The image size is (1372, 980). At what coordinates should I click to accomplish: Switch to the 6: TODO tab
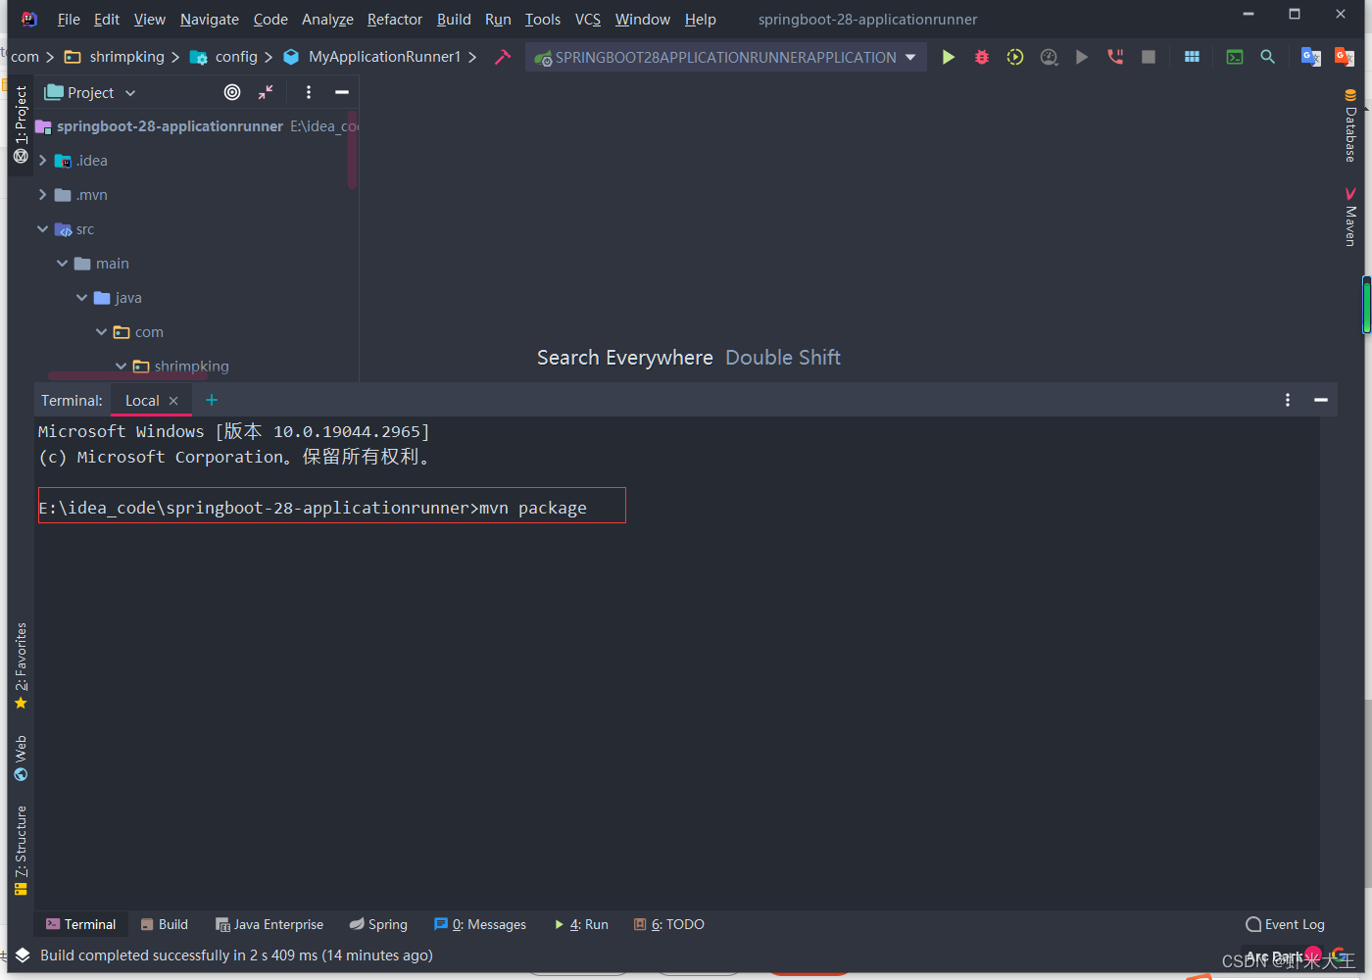(669, 924)
